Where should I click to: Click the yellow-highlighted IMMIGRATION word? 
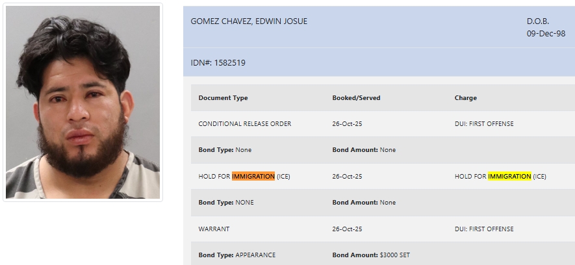tap(509, 176)
